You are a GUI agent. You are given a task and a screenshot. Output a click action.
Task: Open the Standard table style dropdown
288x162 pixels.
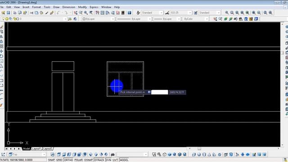point(209,13)
